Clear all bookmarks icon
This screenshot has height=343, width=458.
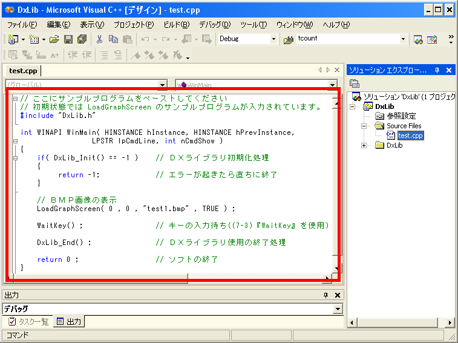click(x=178, y=54)
